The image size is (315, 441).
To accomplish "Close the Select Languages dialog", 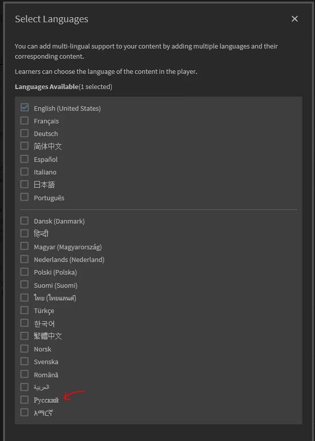I will 295,19.
